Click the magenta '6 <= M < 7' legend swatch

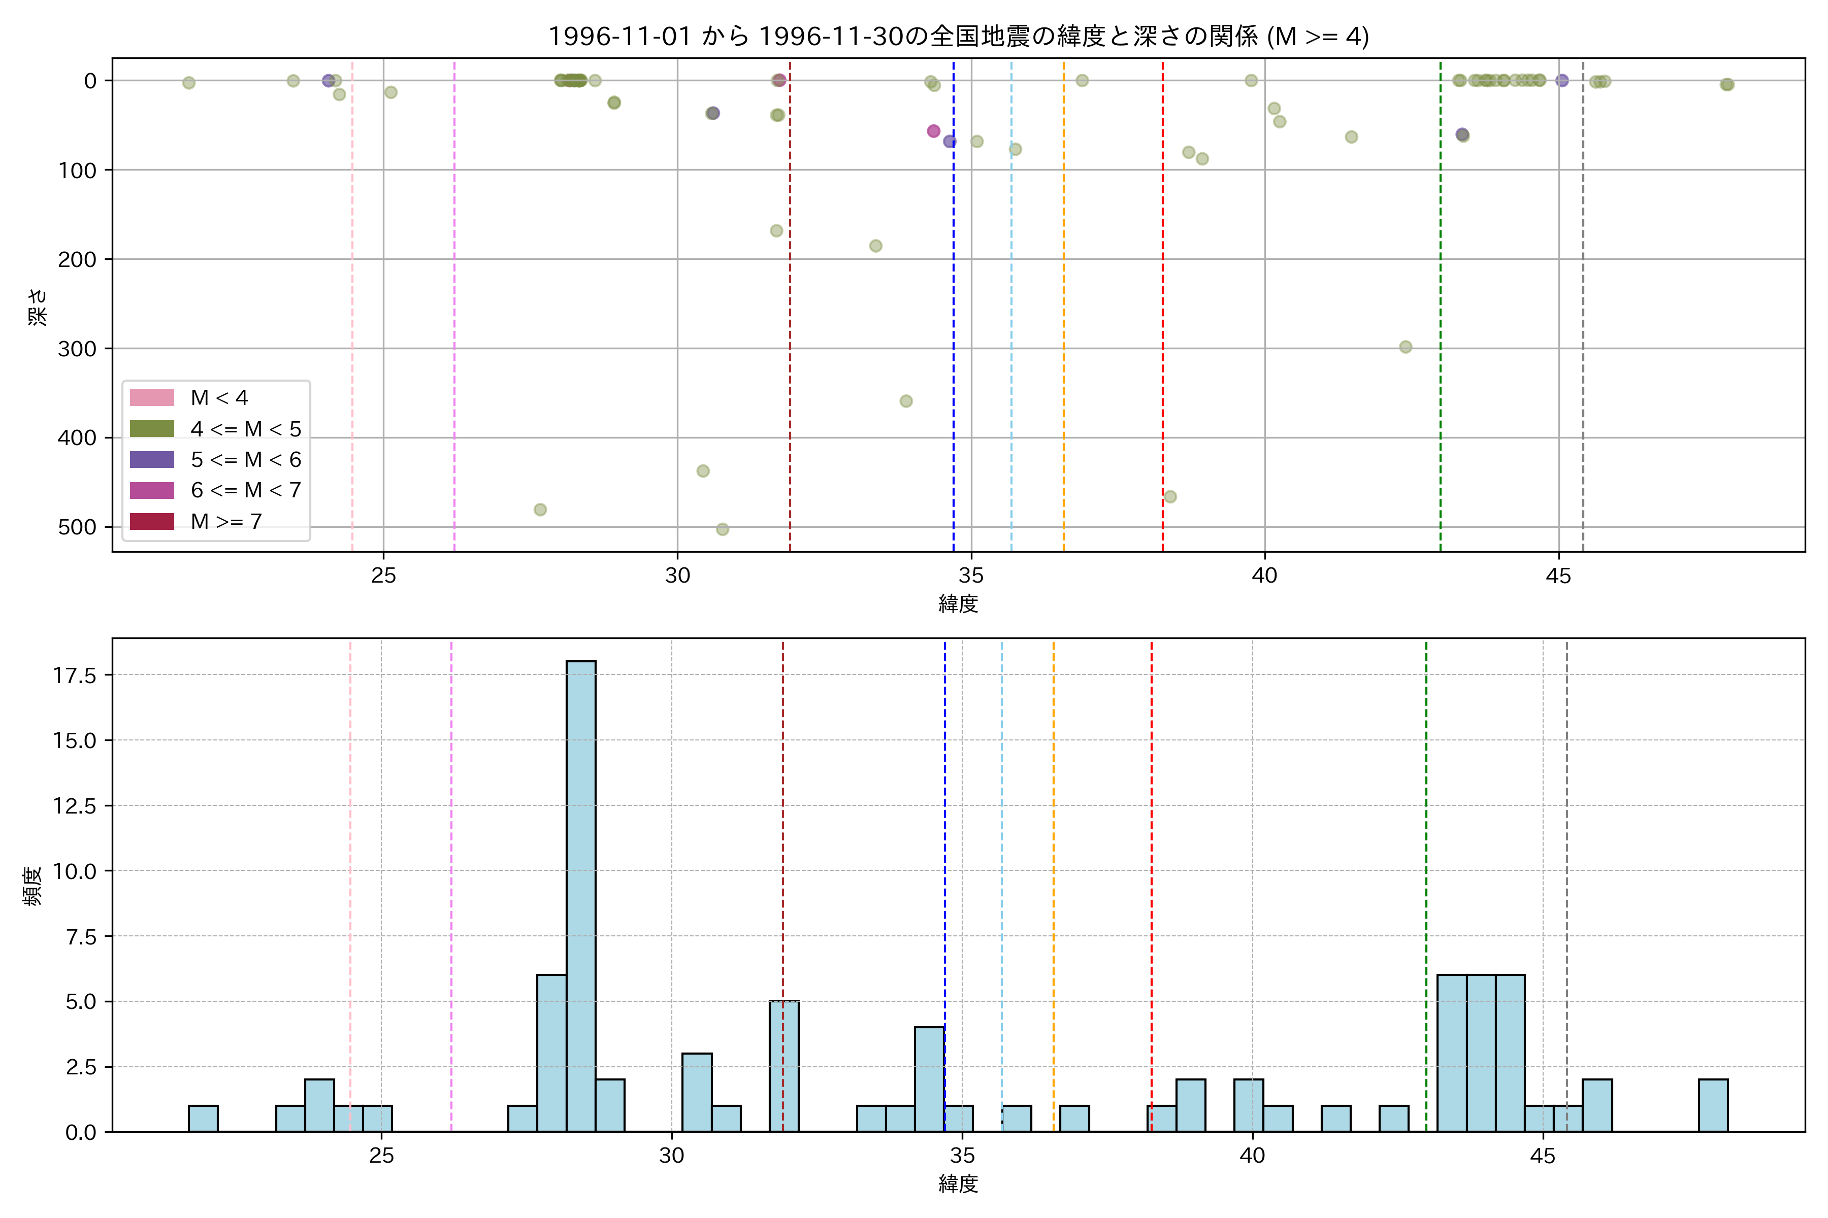151,490
